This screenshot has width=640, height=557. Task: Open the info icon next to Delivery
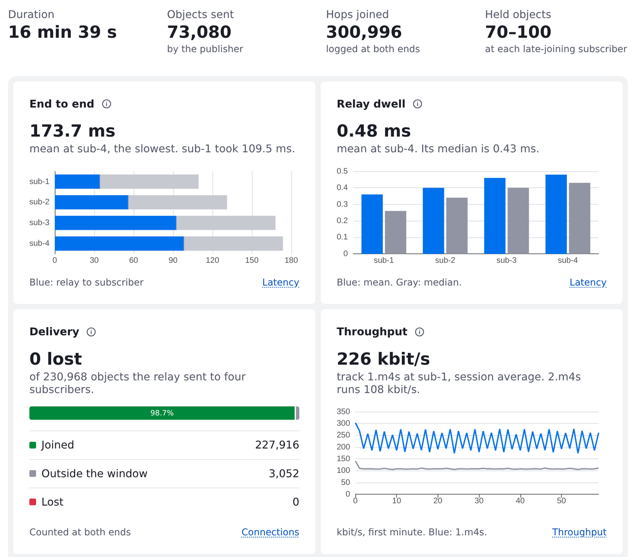91,332
